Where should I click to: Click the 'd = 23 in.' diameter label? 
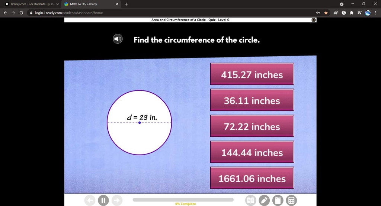click(142, 117)
